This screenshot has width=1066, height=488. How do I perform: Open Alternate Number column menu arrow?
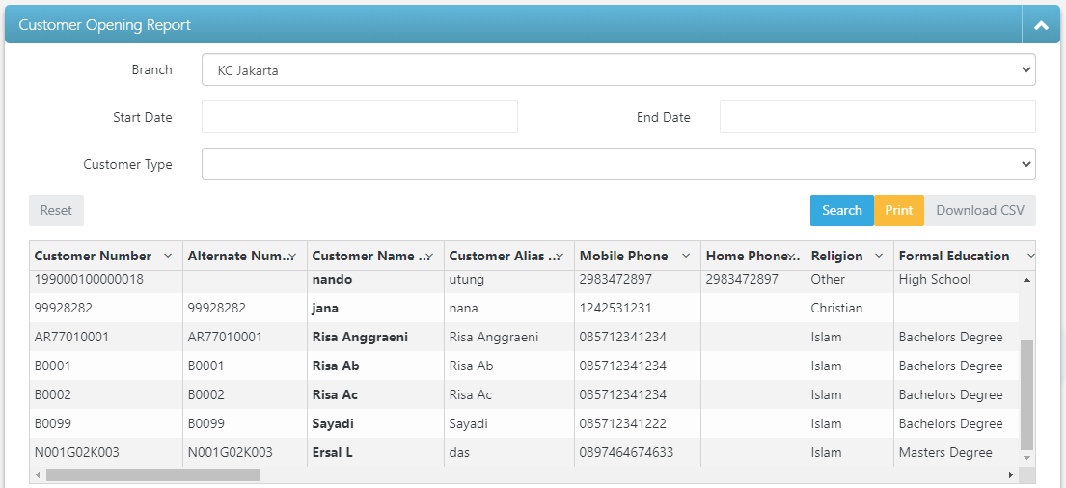tap(292, 256)
